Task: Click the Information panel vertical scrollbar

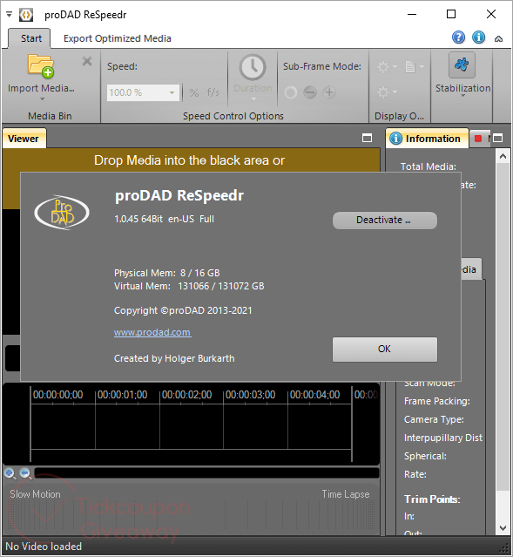Action: coord(503,327)
